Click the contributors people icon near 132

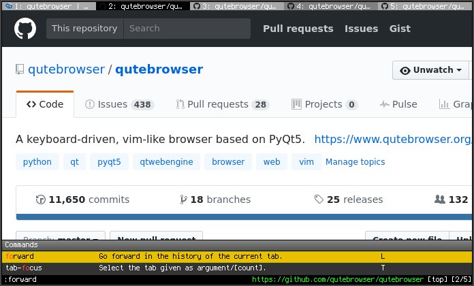(x=440, y=200)
